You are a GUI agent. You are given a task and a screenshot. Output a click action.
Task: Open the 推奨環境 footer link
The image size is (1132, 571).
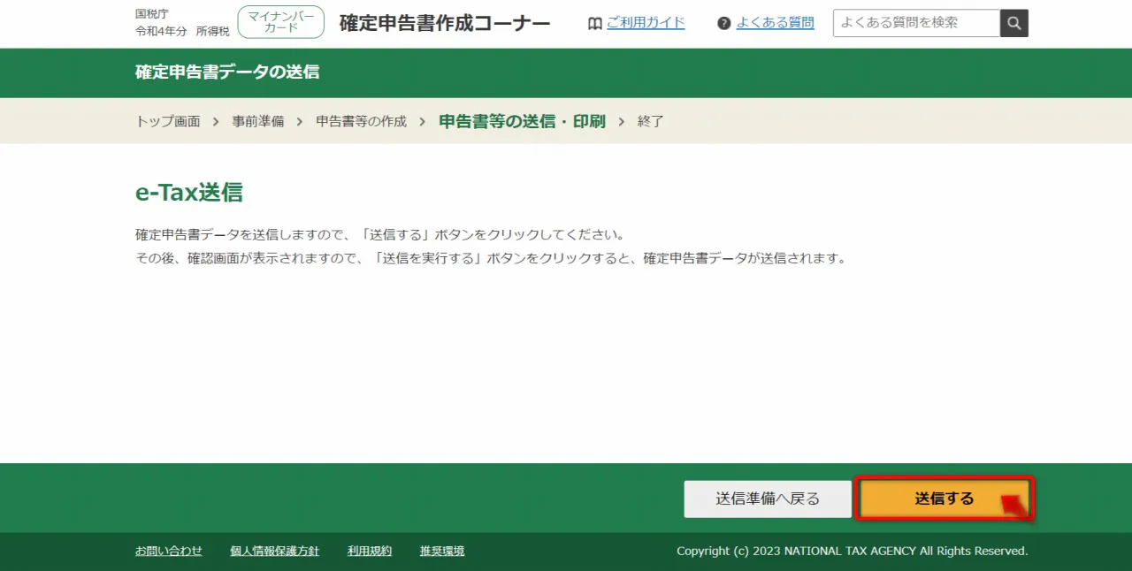point(442,551)
